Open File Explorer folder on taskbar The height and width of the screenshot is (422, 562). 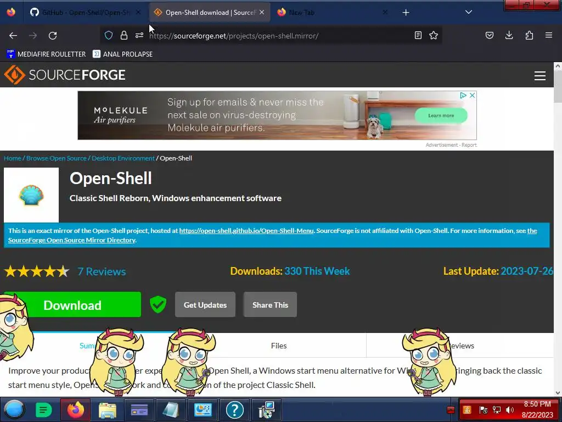coord(108,409)
